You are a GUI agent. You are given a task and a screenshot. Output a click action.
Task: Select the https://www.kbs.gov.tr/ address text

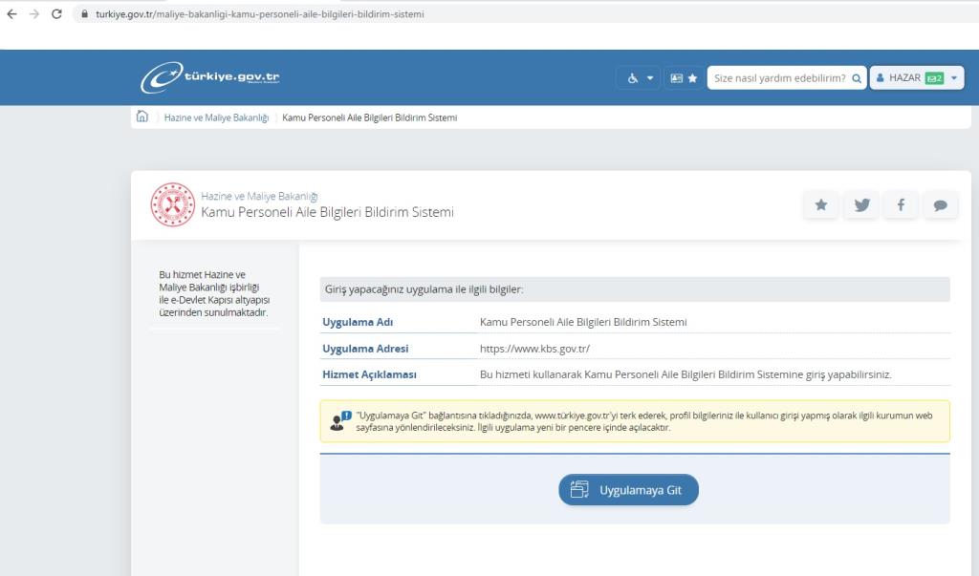tap(534, 349)
